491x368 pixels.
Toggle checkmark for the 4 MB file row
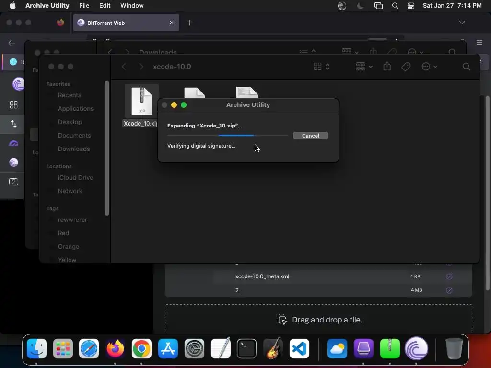(449, 290)
